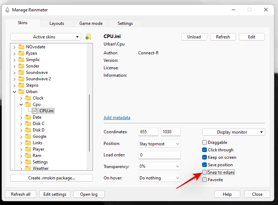Click the Cpu folder icon
Screen dimensions: 278x205
pos(28,104)
